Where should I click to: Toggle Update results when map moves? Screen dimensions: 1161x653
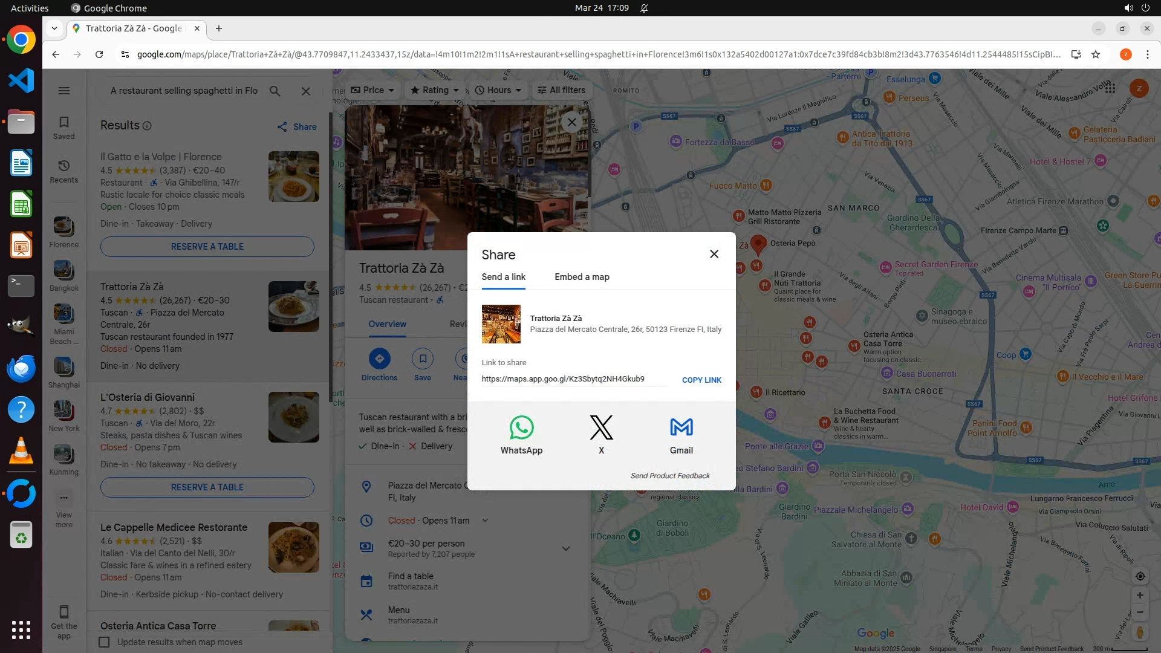(x=104, y=642)
